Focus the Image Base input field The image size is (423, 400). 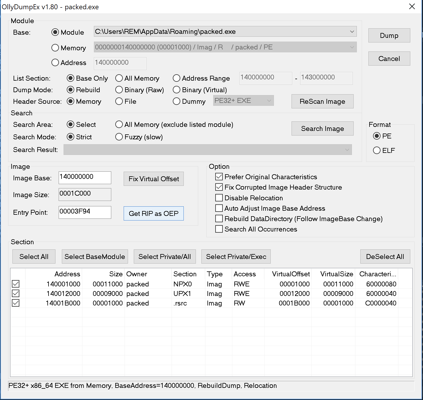(85, 177)
